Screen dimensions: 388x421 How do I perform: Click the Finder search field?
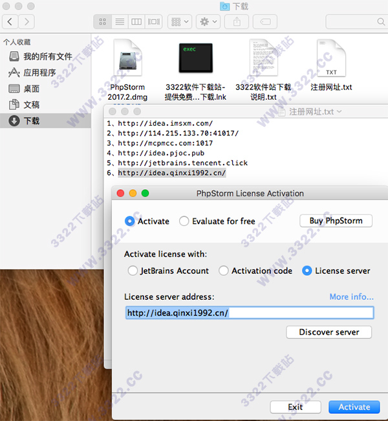pyautogui.click(x=356, y=21)
